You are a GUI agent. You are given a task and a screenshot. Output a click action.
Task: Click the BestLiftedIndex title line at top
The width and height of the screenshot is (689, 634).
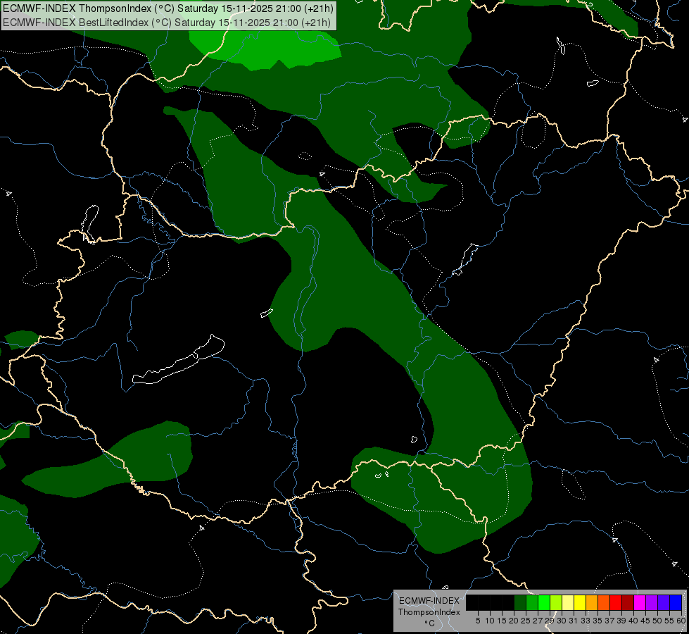click(x=167, y=23)
